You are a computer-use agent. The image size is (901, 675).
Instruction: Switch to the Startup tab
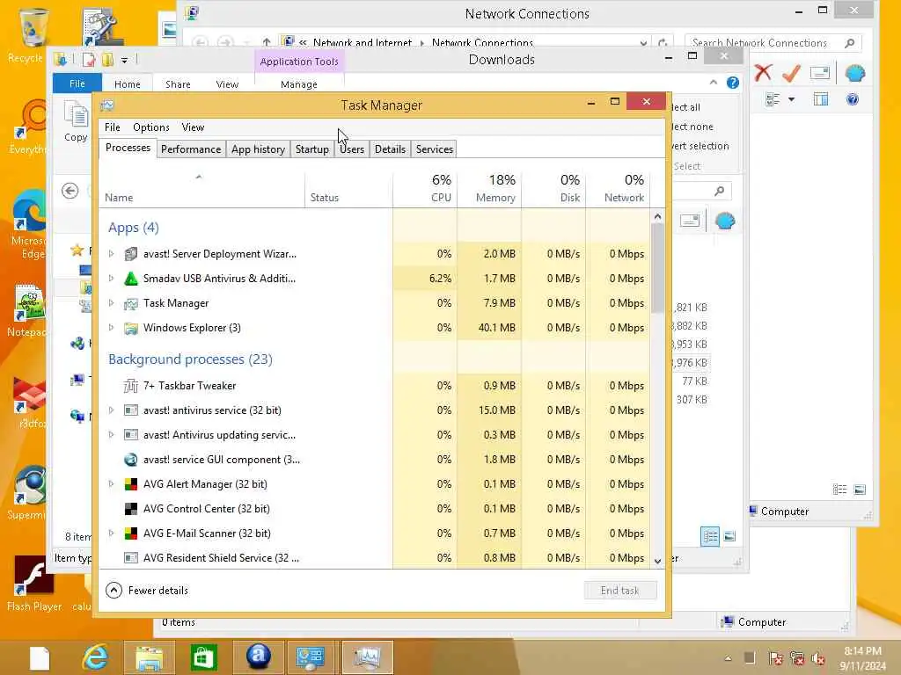(x=312, y=149)
